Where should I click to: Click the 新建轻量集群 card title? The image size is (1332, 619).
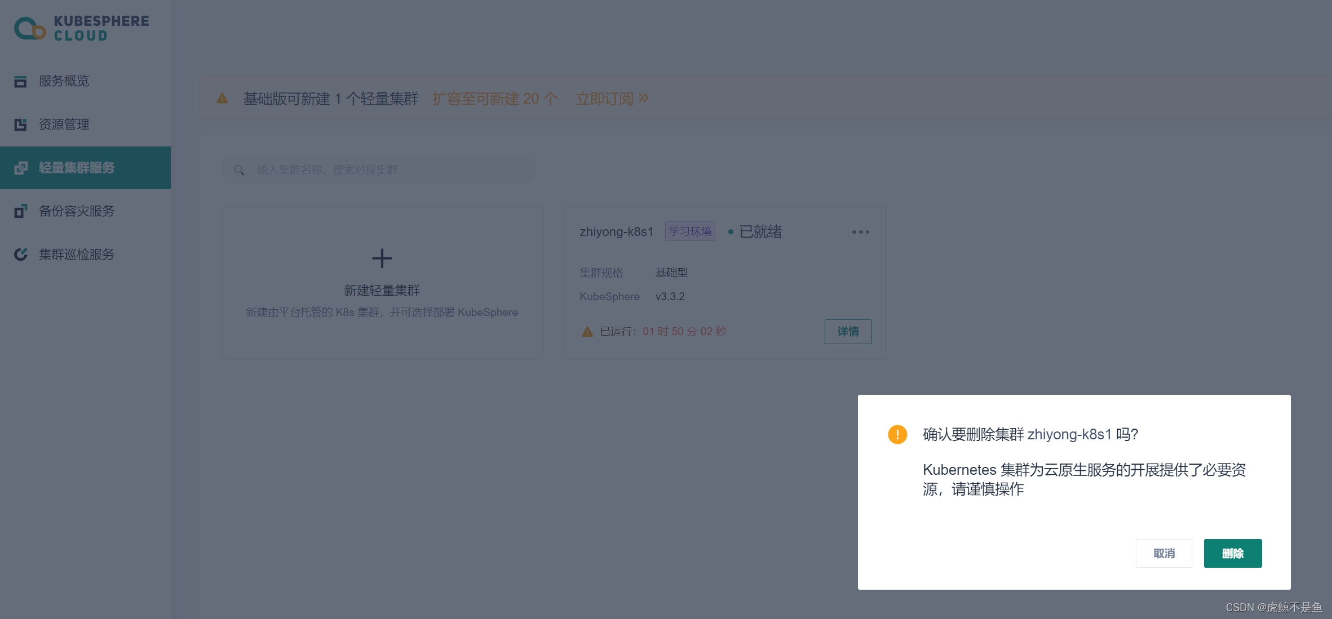pos(382,291)
